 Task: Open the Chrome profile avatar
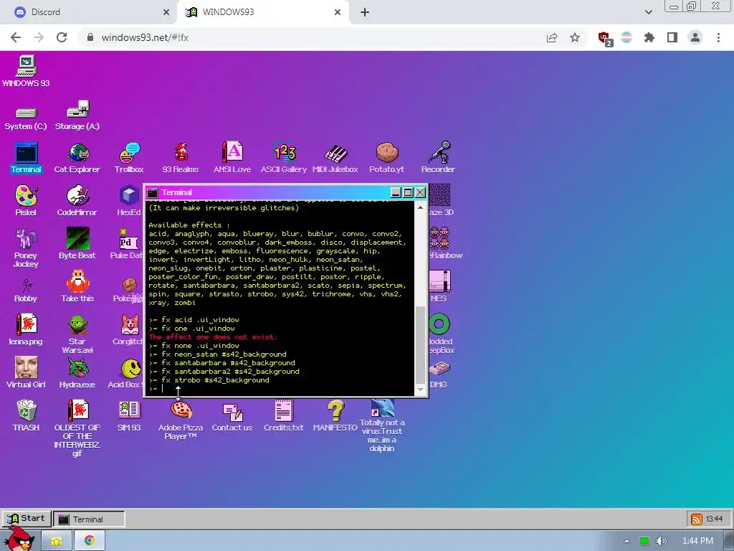[695, 37]
